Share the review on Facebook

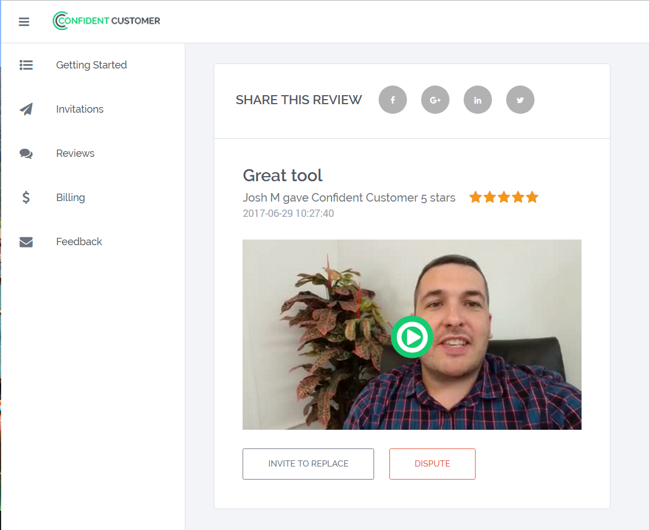393,100
